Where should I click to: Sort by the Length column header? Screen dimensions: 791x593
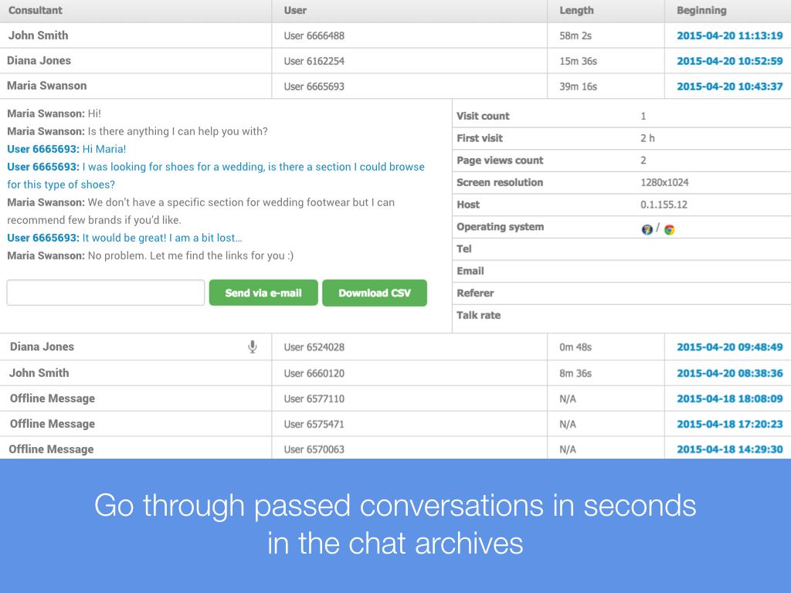pyautogui.click(x=576, y=11)
